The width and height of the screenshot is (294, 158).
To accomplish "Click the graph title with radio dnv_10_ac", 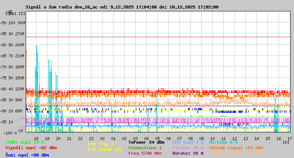I will tap(122, 7).
